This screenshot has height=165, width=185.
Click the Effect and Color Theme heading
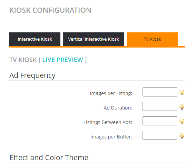pyautogui.click(x=49, y=157)
